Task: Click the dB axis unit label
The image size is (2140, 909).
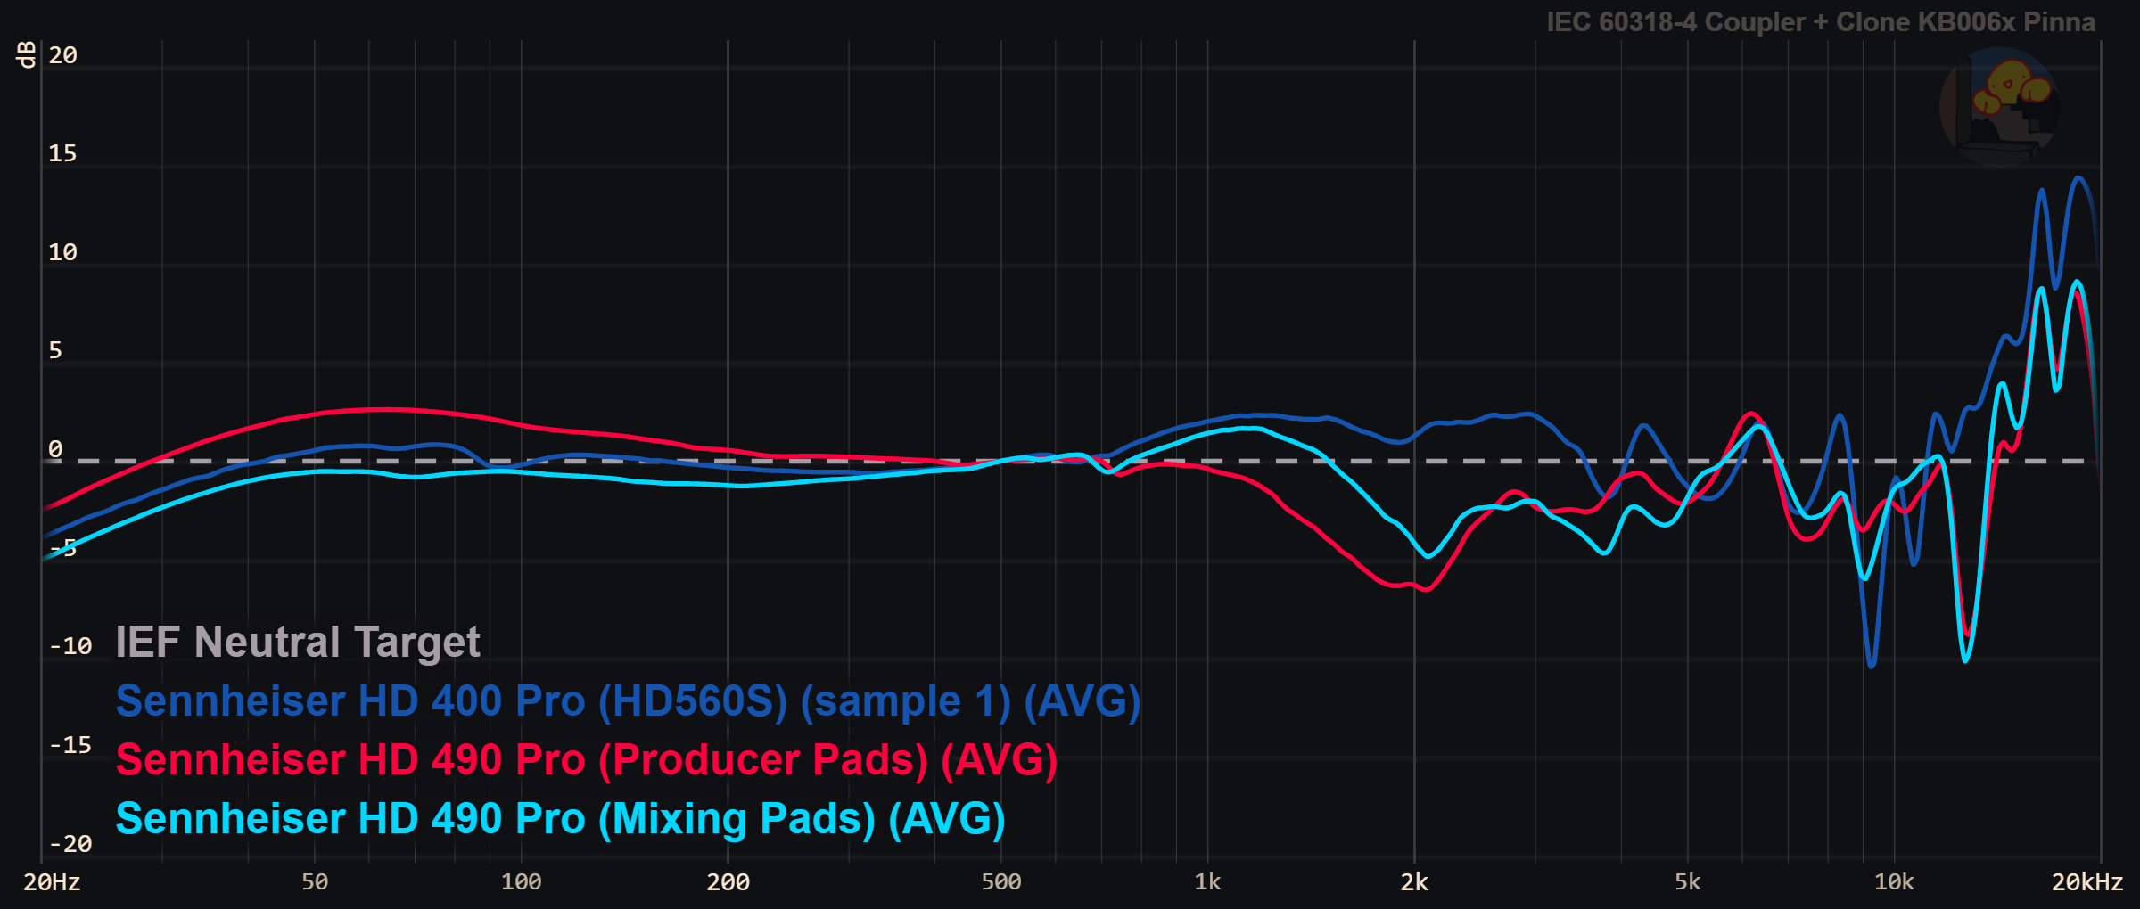Action: tap(28, 54)
